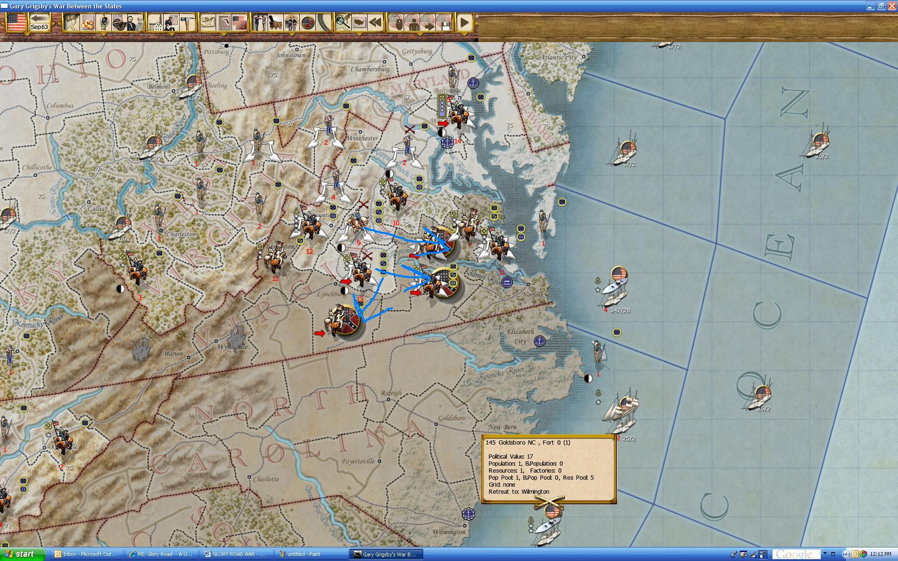The height and width of the screenshot is (561, 898).
Task: Click the play arrow end-turn button
Action: (464, 22)
